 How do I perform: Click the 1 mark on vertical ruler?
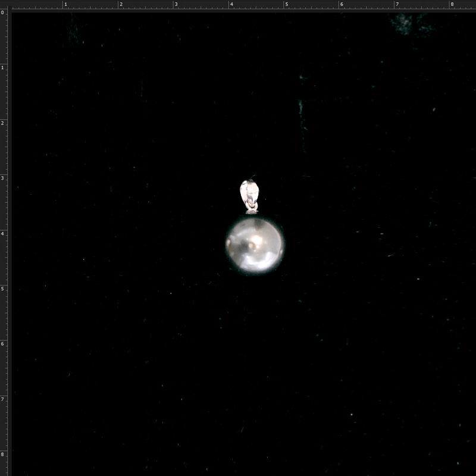click(2, 68)
